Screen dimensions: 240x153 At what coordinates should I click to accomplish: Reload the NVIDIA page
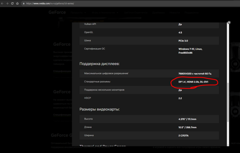pos(12,3)
